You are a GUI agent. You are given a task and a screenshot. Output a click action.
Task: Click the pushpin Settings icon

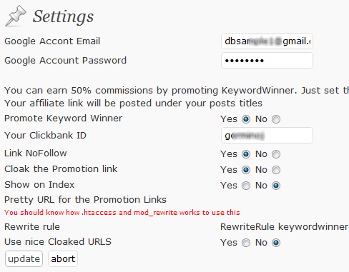[16, 16]
